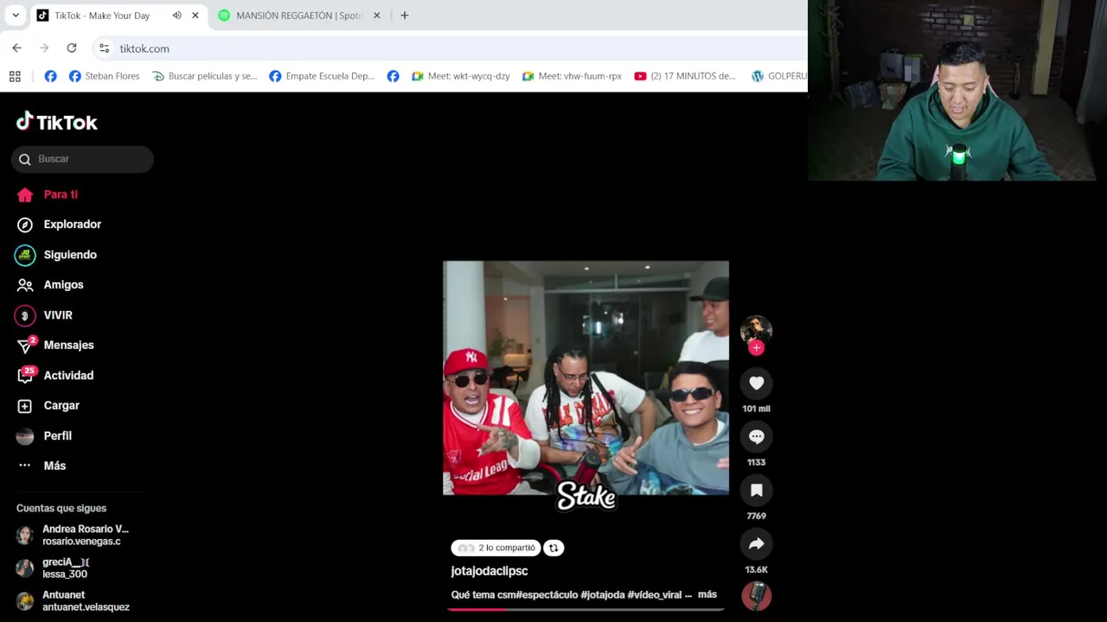Open the Buscar películas y se... bookmark
Image resolution: width=1107 pixels, height=622 pixels.
205,76
